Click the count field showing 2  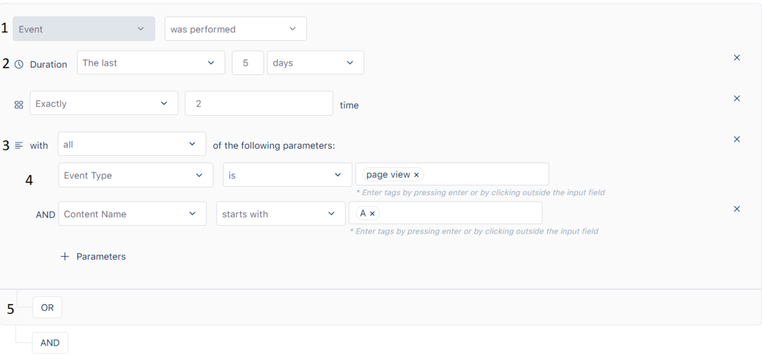[259, 104]
